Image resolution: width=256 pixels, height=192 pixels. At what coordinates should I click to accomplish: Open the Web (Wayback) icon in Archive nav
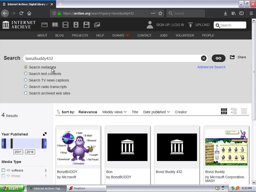[x=44, y=25]
